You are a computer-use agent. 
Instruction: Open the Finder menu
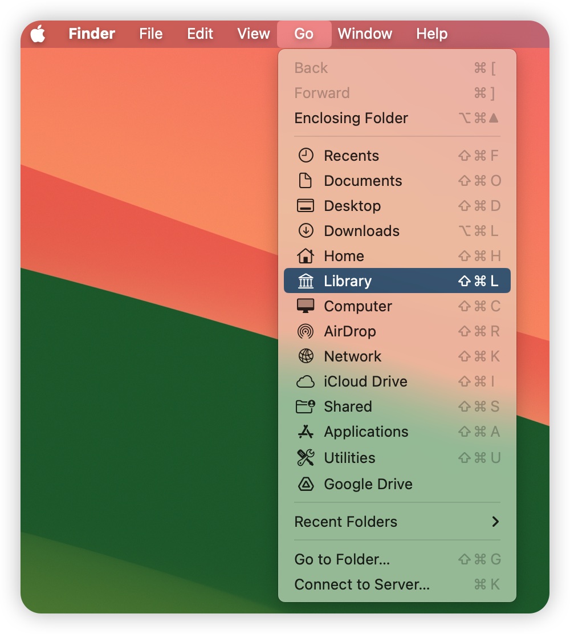pyautogui.click(x=92, y=34)
